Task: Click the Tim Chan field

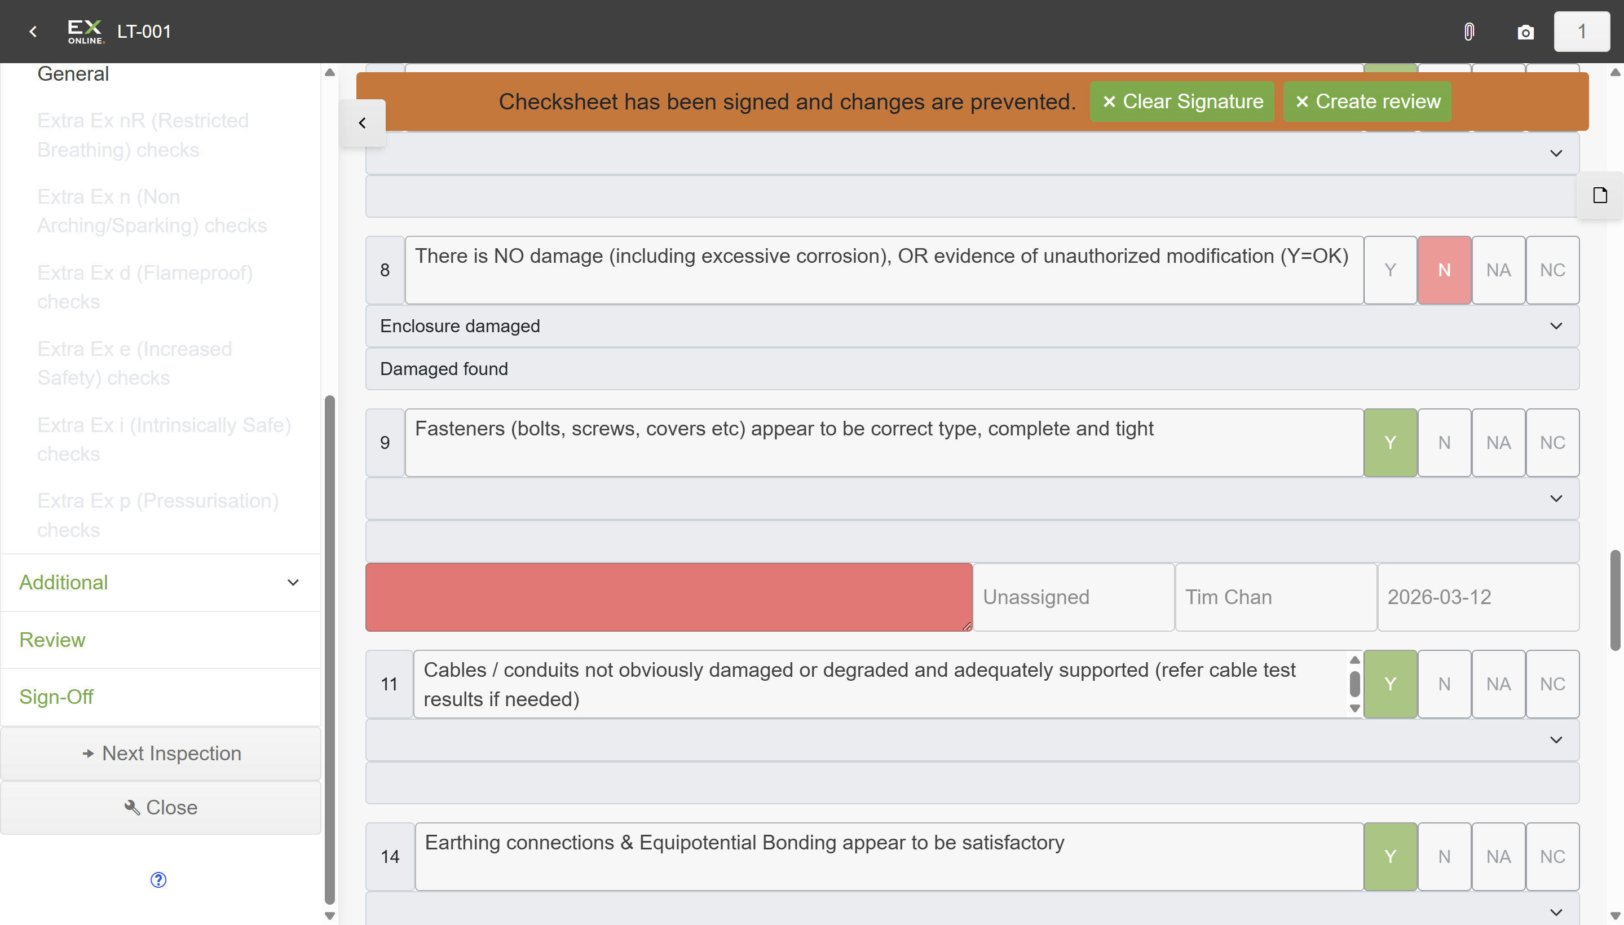Action: (x=1276, y=597)
